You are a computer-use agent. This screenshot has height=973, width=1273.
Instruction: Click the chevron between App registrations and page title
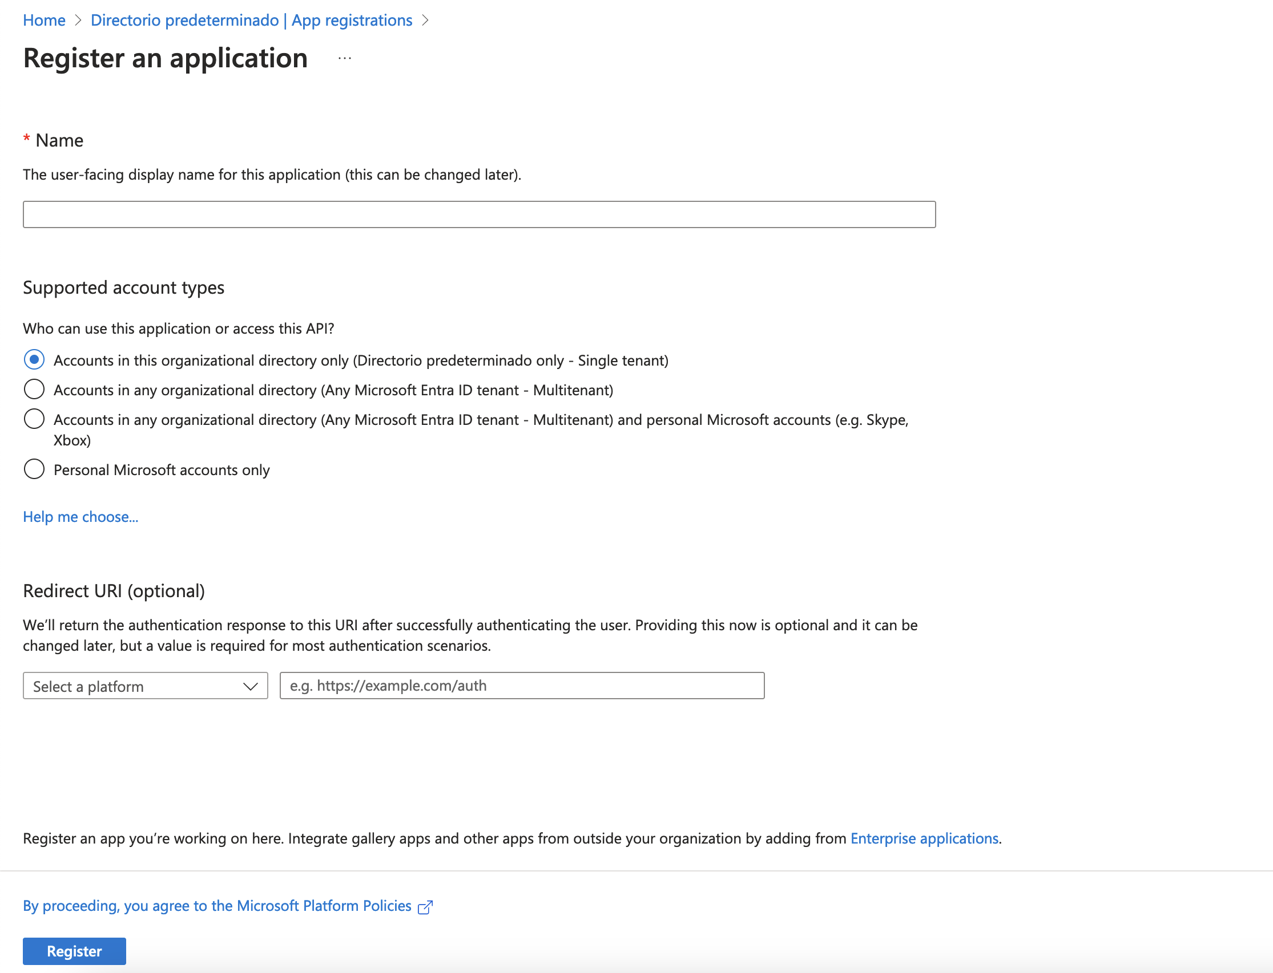pyautogui.click(x=426, y=20)
